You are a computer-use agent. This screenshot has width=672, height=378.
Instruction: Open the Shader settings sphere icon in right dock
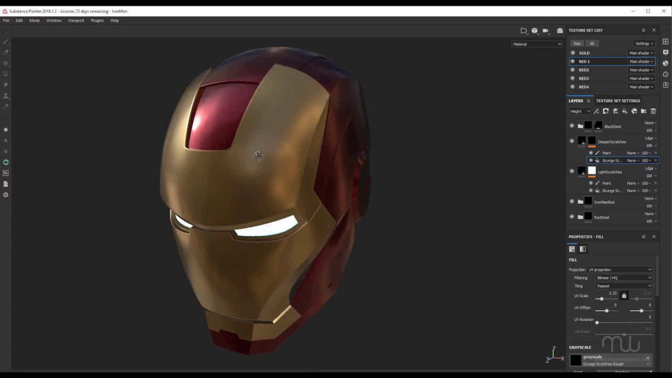click(x=665, y=63)
